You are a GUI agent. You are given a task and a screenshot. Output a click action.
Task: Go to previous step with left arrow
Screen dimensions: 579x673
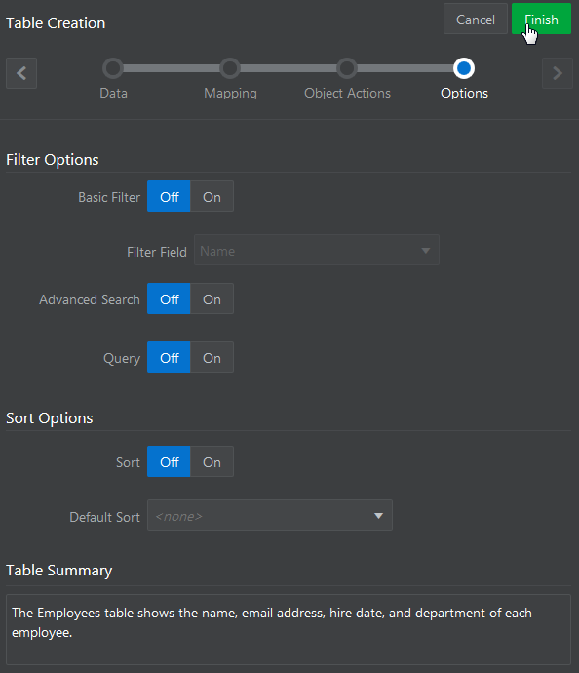click(x=21, y=73)
